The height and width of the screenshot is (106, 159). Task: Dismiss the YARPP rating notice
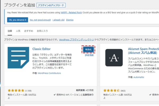click(x=70, y=20)
